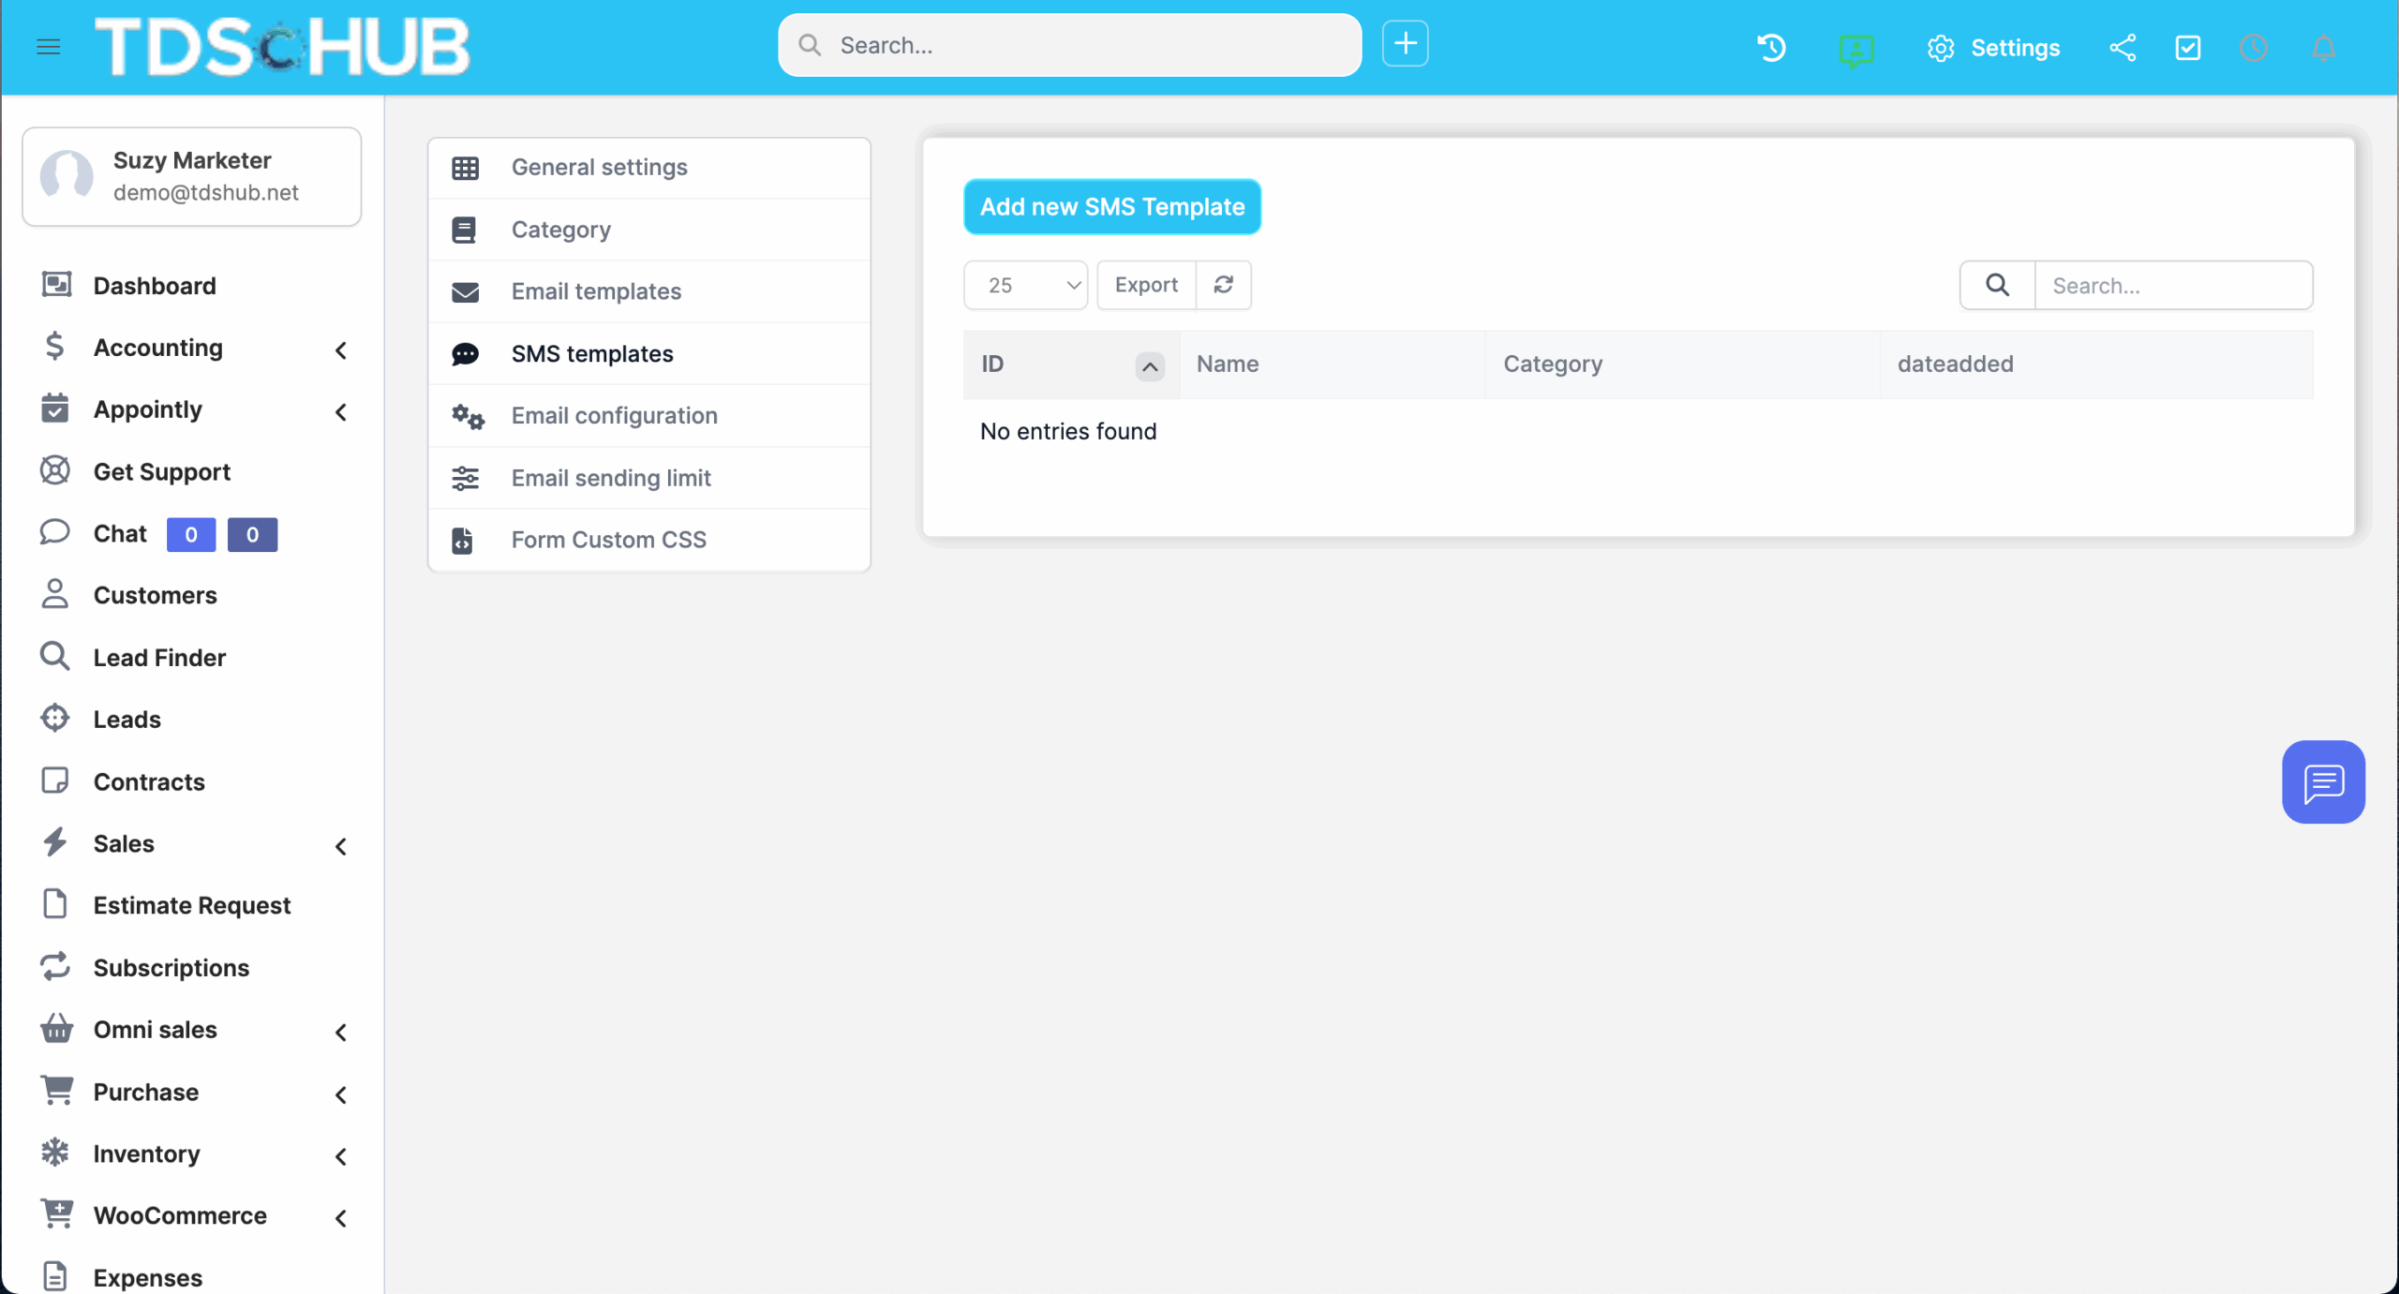Click the Export button

1146,285
